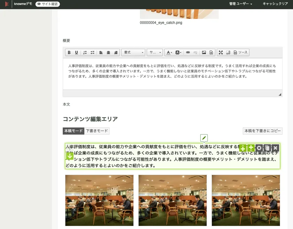Image resolution: width=293 pixels, height=229 pixels.
Task: Click the 00000004_eye_catch.png filename
Action: pos(161,23)
